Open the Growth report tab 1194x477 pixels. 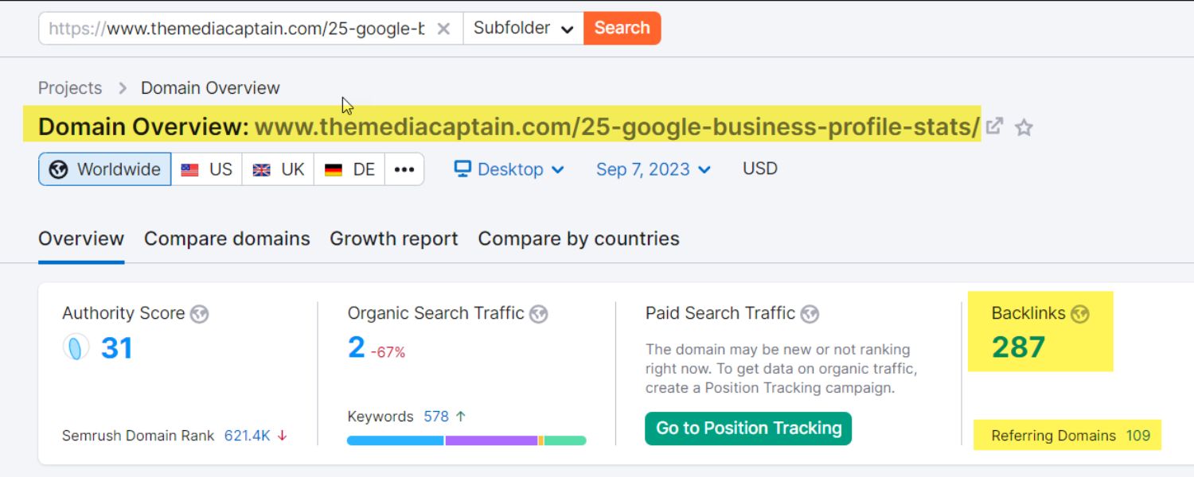(x=393, y=238)
